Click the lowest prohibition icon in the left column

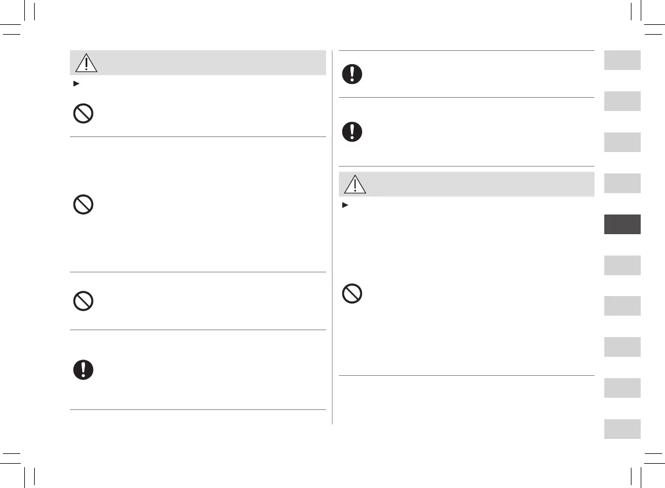click(x=84, y=301)
